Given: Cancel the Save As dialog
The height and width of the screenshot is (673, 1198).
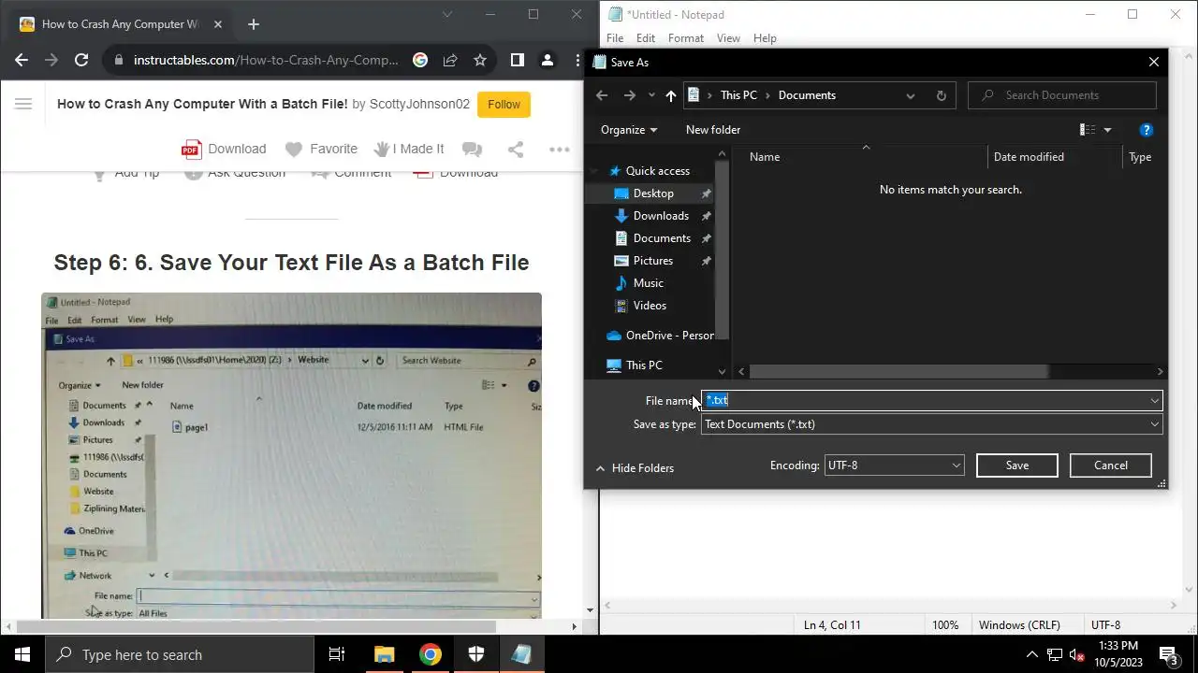Looking at the screenshot, I should point(1111,465).
